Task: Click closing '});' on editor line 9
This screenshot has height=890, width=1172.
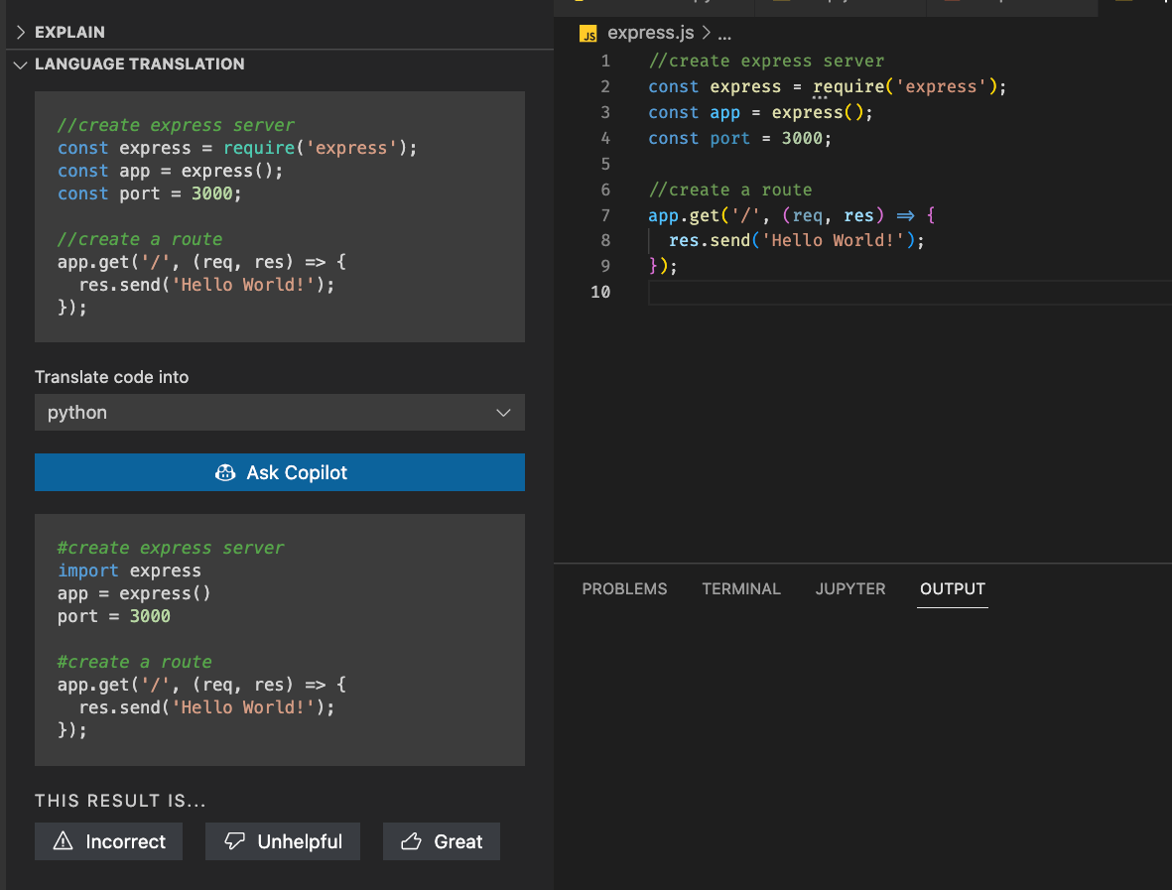Action: click(662, 266)
